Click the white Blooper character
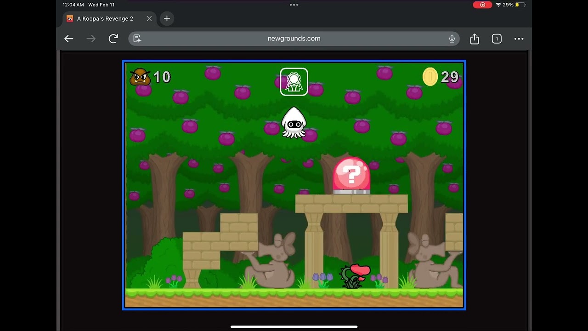The height and width of the screenshot is (331, 588). 294,122
